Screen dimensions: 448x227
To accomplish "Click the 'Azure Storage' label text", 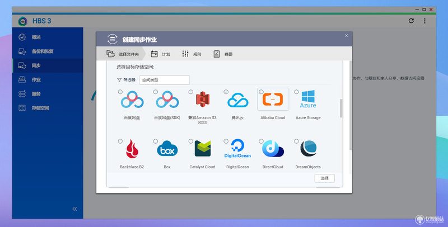I will click(308, 117).
